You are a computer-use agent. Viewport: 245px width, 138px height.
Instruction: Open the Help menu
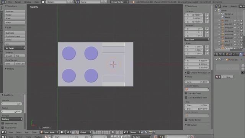click(x=36, y=2)
